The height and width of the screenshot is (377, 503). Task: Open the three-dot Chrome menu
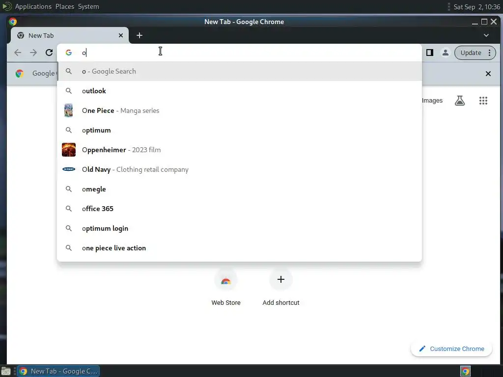[490, 53]
